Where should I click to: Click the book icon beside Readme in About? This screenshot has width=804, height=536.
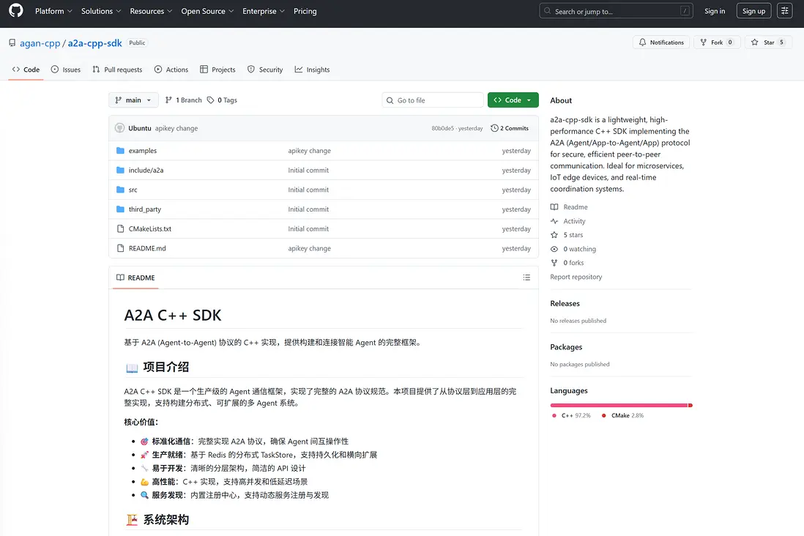[x=554, y=206]
